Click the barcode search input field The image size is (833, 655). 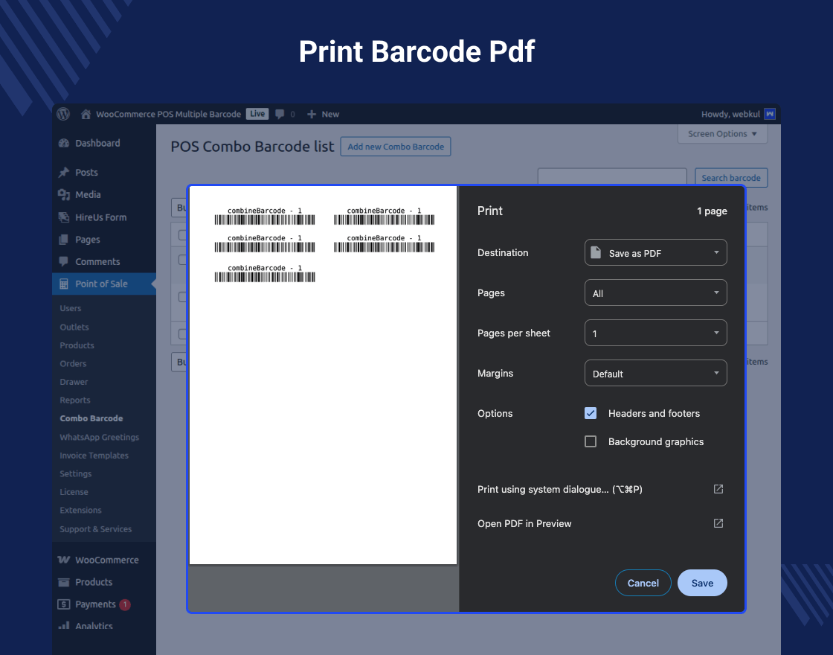[613, 176]
